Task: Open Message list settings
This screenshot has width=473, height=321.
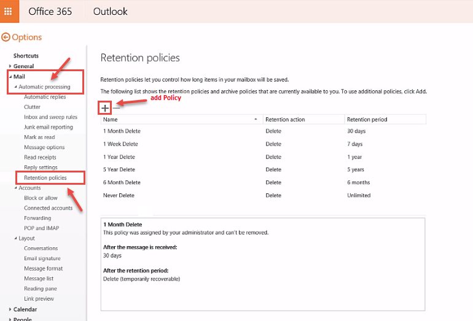Action: [x=39, y=279]
